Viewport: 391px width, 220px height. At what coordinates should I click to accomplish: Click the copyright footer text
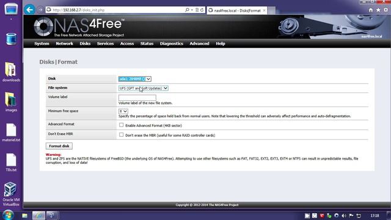207,205
